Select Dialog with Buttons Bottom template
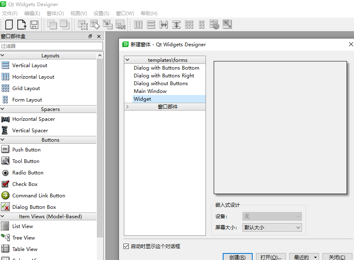This screenshot has height=260, width=354. pyautogui.click(x=167, y=68)
